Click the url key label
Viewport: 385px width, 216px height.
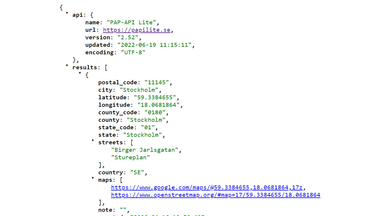91,30
